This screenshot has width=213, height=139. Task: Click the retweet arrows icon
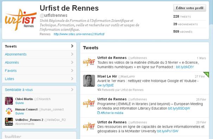pos(99,90)
